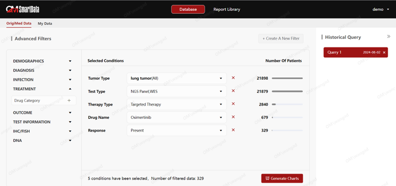
Task: Close Query 1 history entry
Action: (x=384, y=53)
